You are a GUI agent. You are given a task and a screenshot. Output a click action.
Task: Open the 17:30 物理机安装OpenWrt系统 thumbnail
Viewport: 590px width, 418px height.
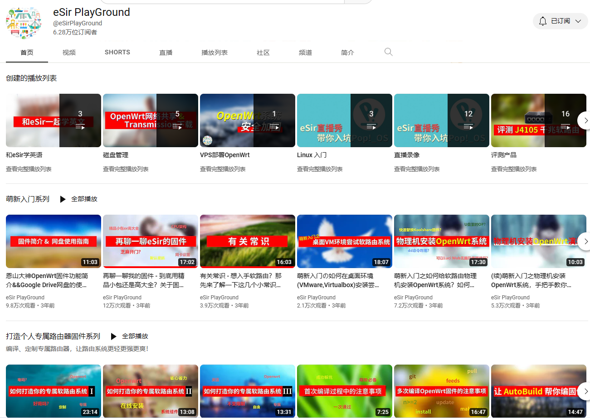pyautogui.click(x=442, y=241)
